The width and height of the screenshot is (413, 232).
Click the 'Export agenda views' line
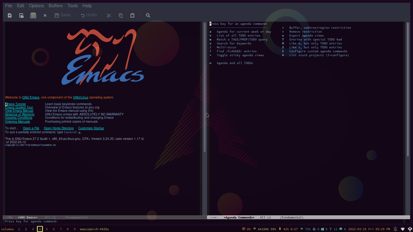(x=307, y=36)
